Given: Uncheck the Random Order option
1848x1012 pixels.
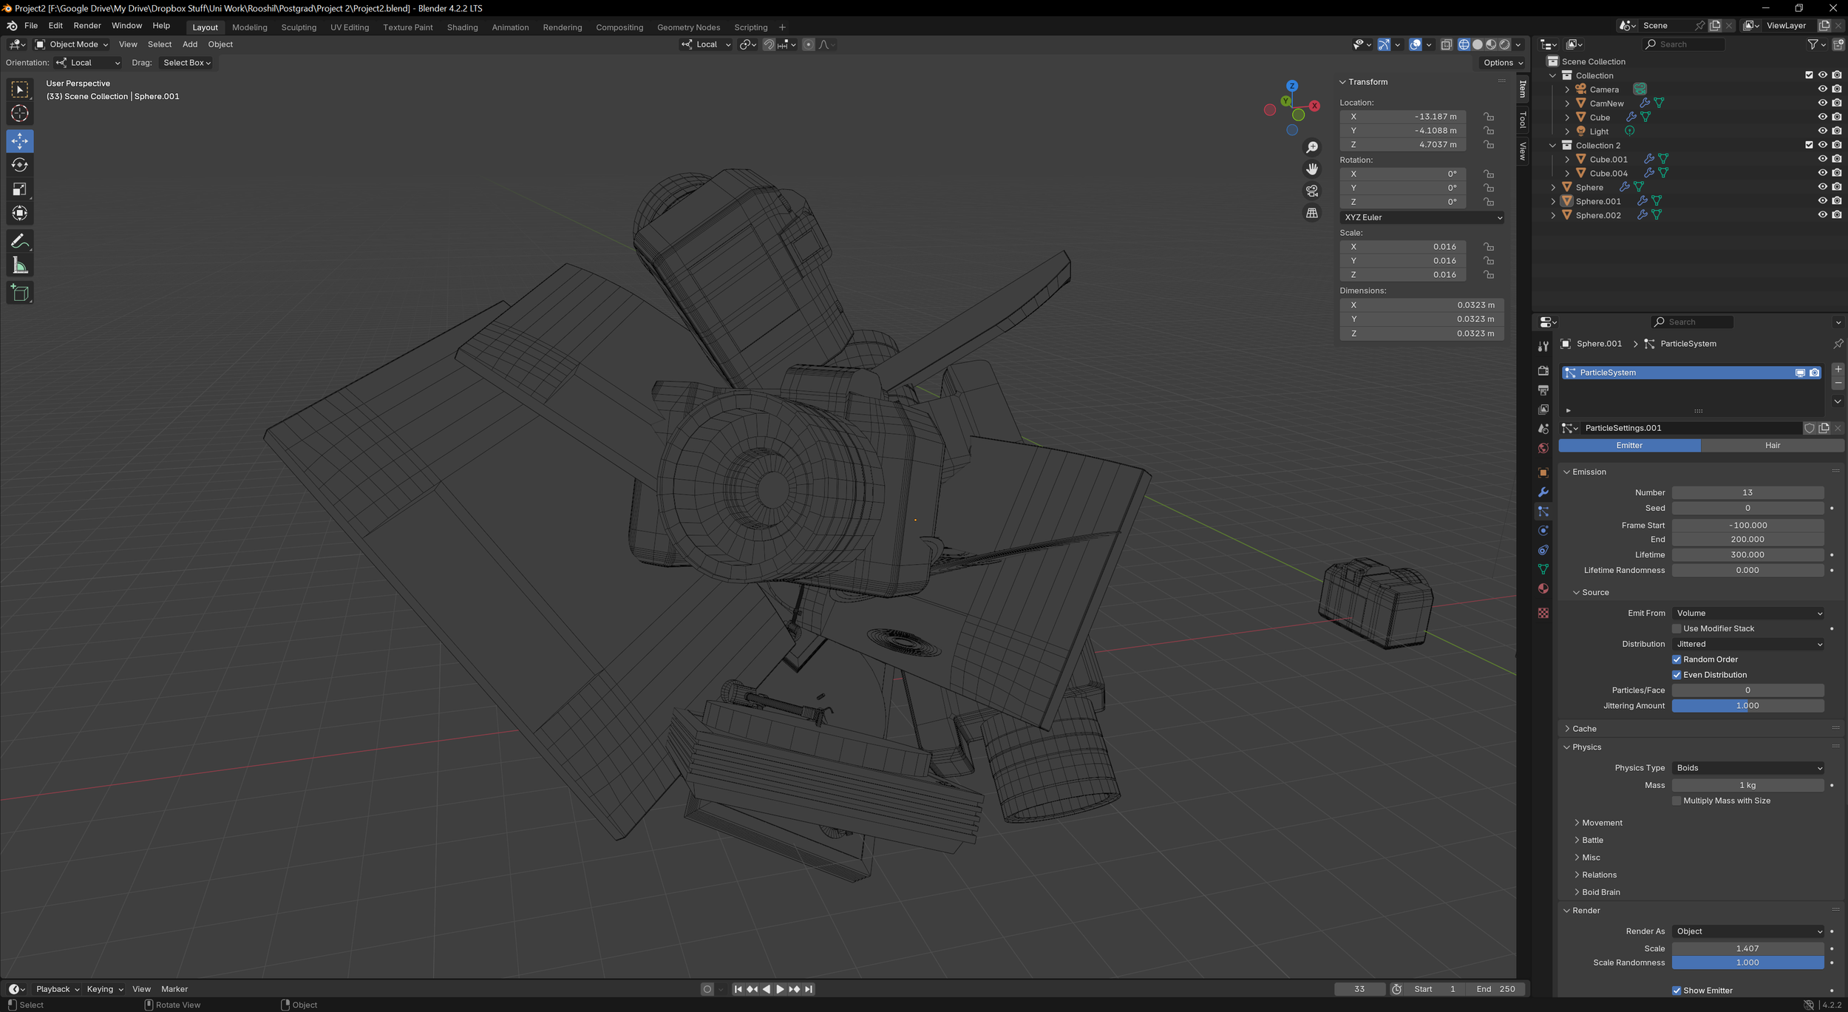Looking at the screenshot, I should 1678,659.
